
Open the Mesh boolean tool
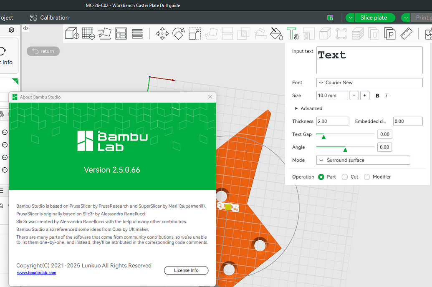[244, 34]
